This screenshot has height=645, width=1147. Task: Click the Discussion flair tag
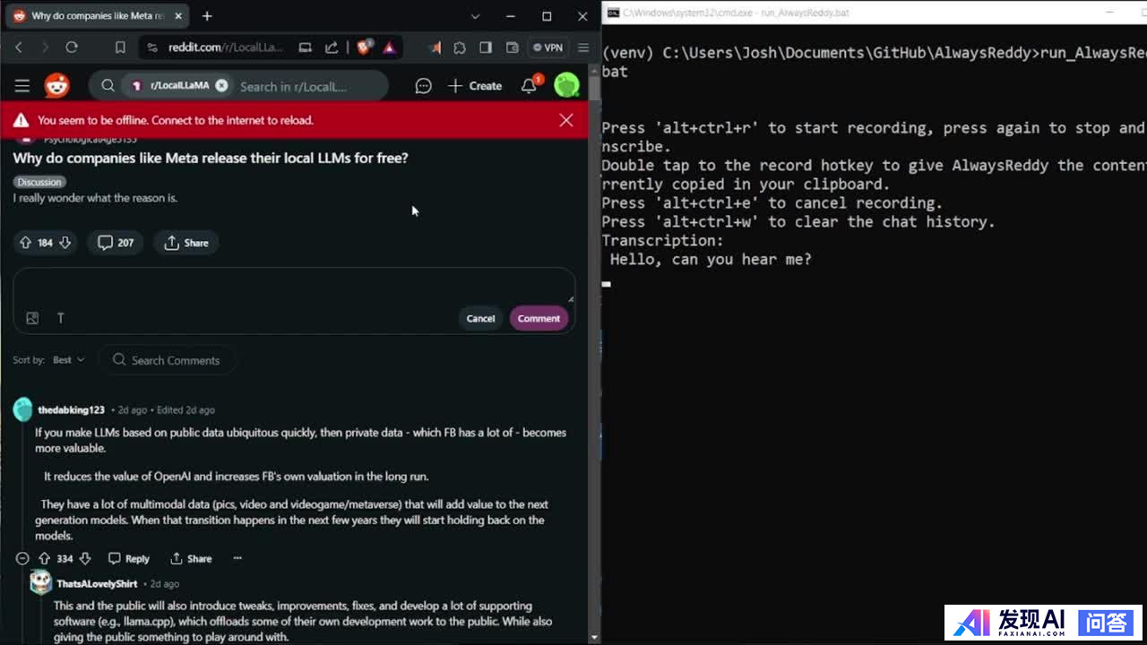[39, 182]
